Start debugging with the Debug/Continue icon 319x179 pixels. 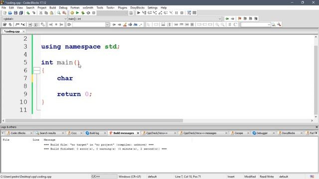point(139,13)
